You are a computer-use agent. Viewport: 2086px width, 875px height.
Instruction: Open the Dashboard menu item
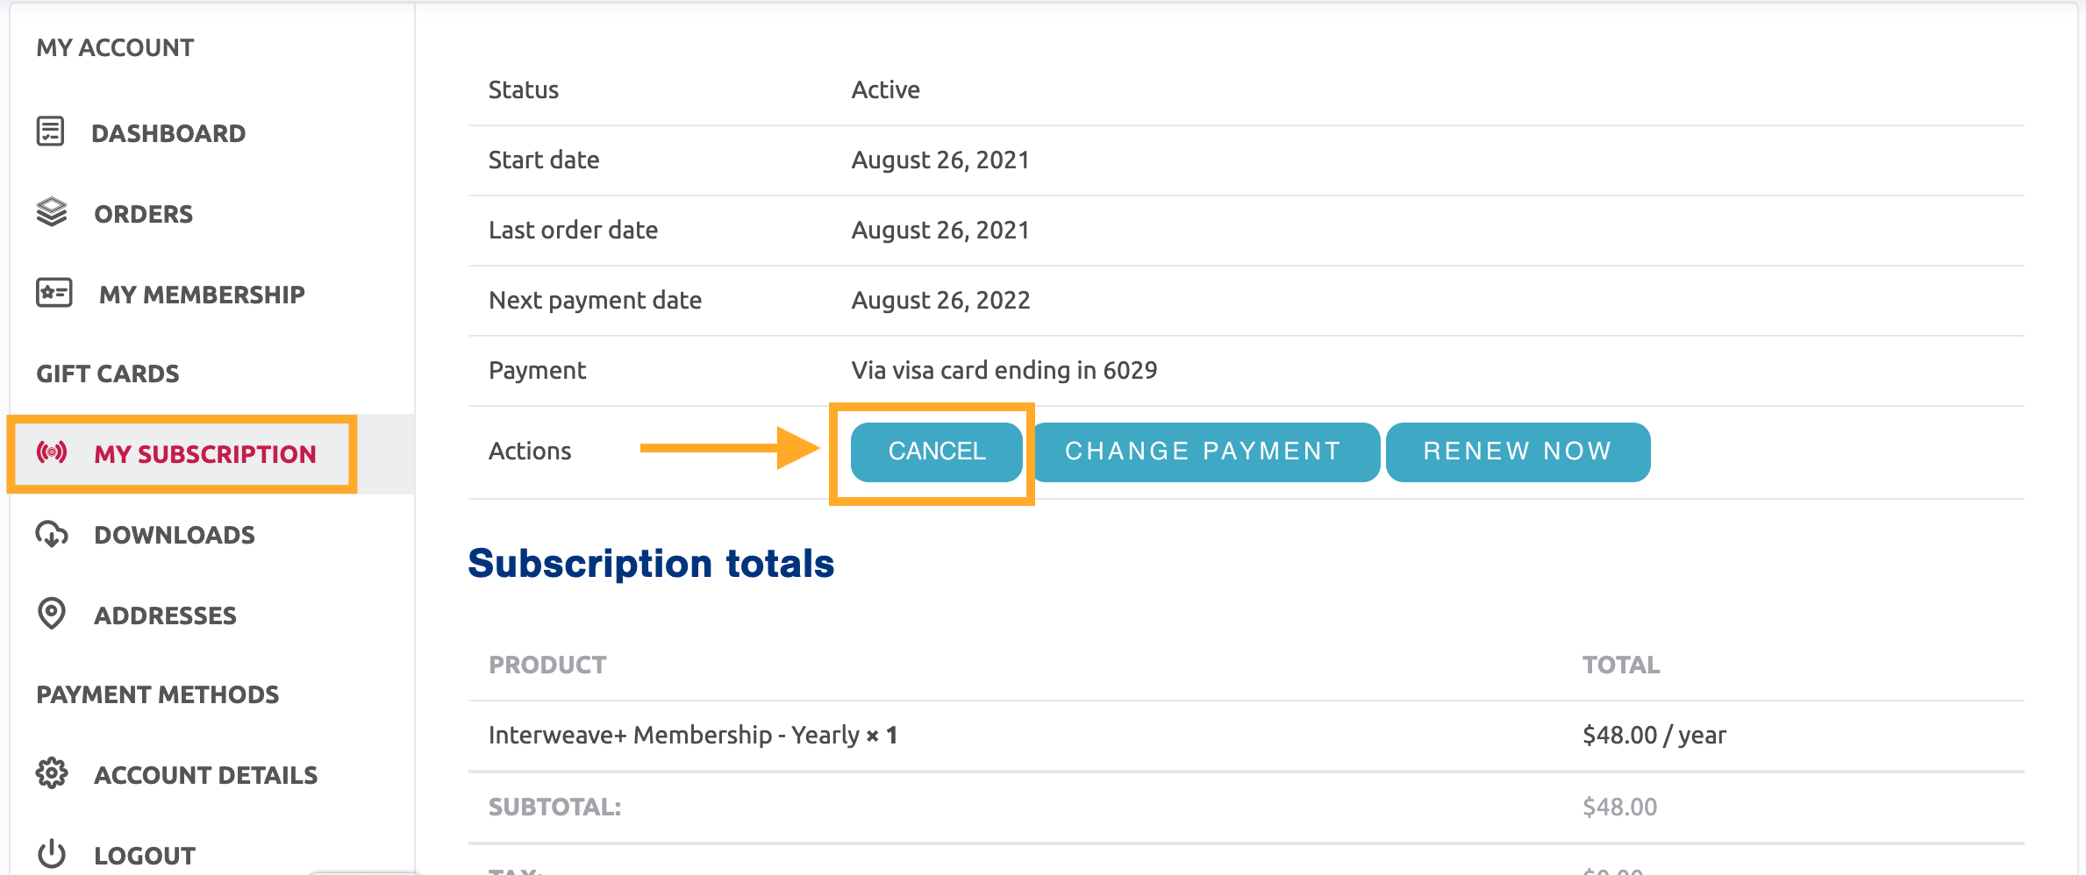click(x=168, y=133)
